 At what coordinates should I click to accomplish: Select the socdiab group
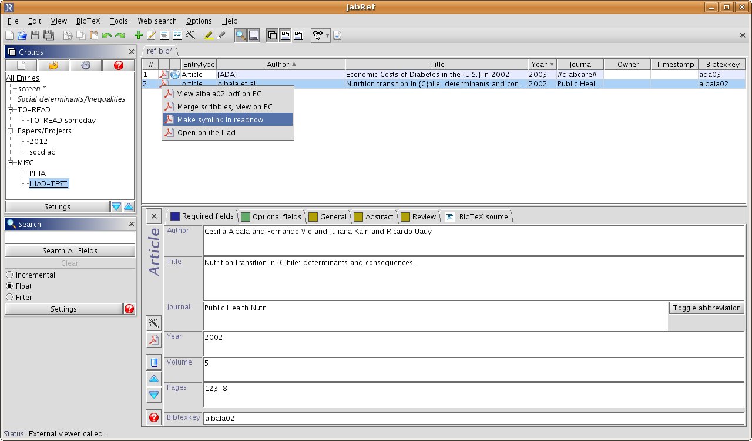pos(42,152)
